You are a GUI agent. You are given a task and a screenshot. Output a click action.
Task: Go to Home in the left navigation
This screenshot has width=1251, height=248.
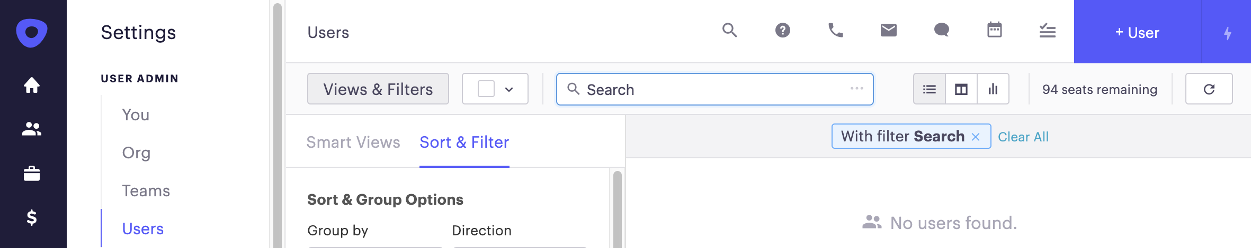click(x=32, y=85)
